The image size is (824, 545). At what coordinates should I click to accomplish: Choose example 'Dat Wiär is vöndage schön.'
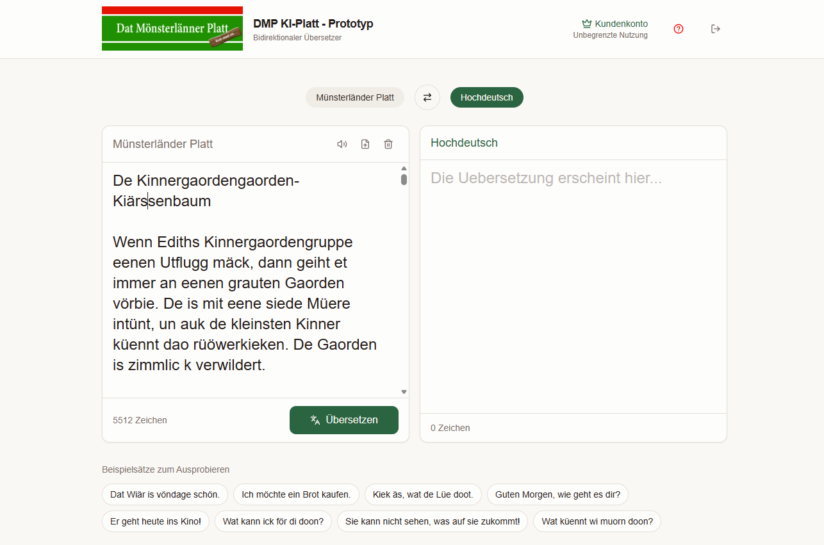pyautogui.click(x=165, y=494)
